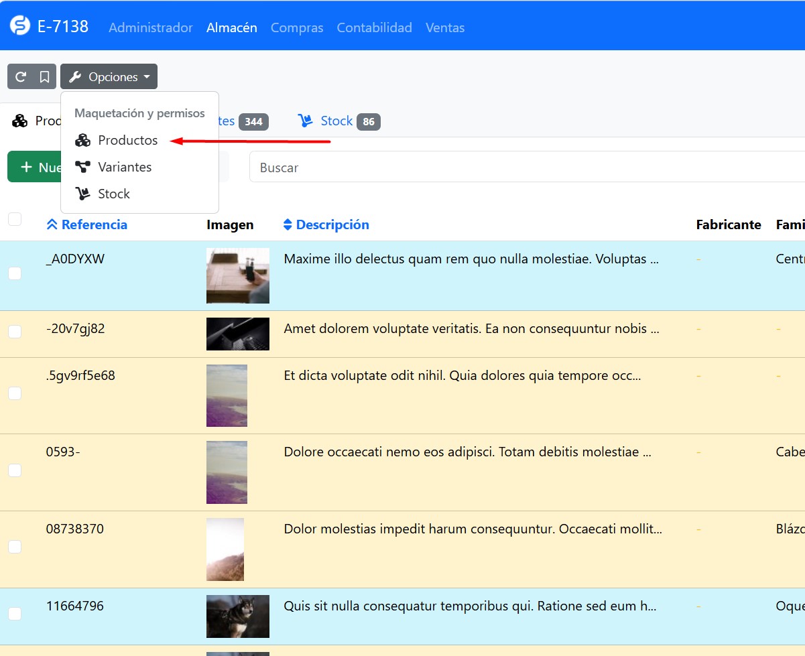Viewport: 805px width, 656px height.
Task: Choose Productos from the Opciones menu
Action: pos(127,140)
